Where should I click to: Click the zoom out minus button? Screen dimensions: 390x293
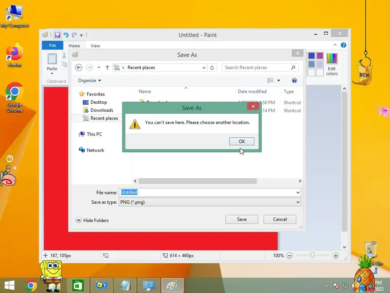(x=289, y=255)
